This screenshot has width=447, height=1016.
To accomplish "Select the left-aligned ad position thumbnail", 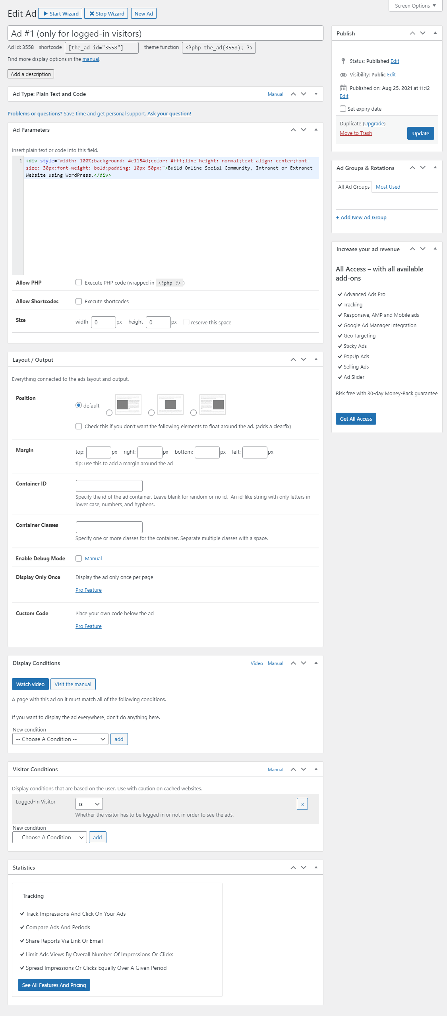I will point(128,405).
